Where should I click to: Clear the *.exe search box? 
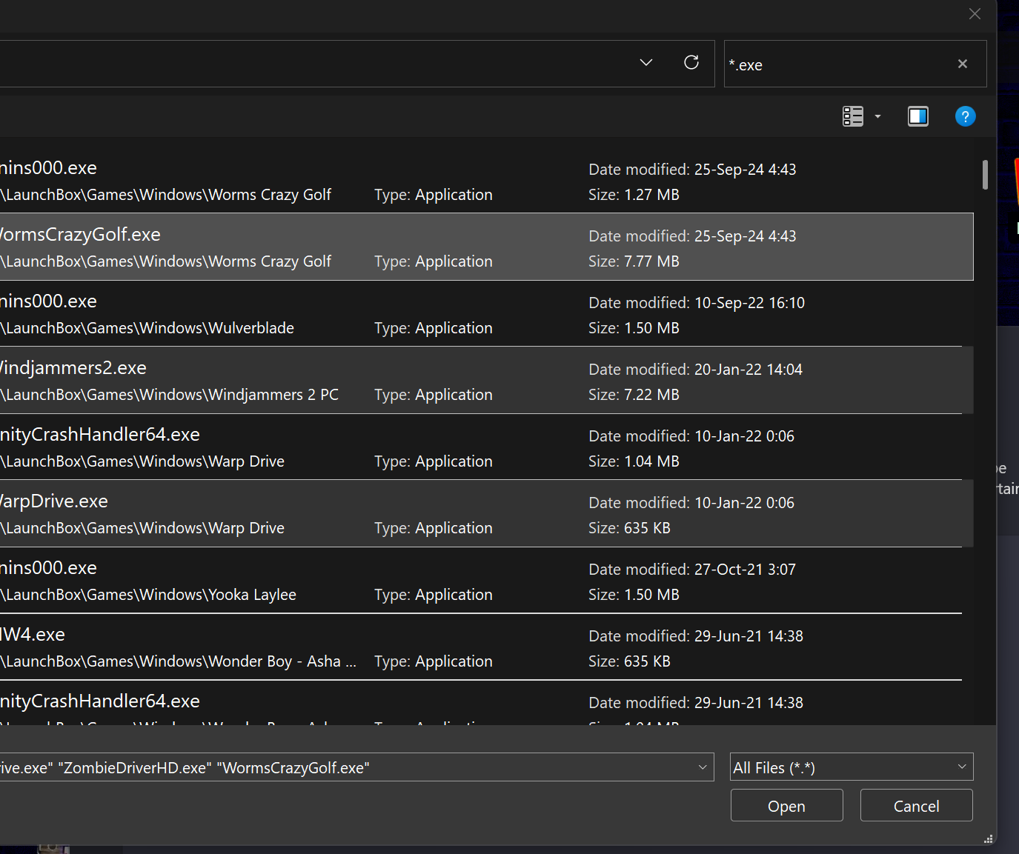pyautogui.click(x=962, y=64)
